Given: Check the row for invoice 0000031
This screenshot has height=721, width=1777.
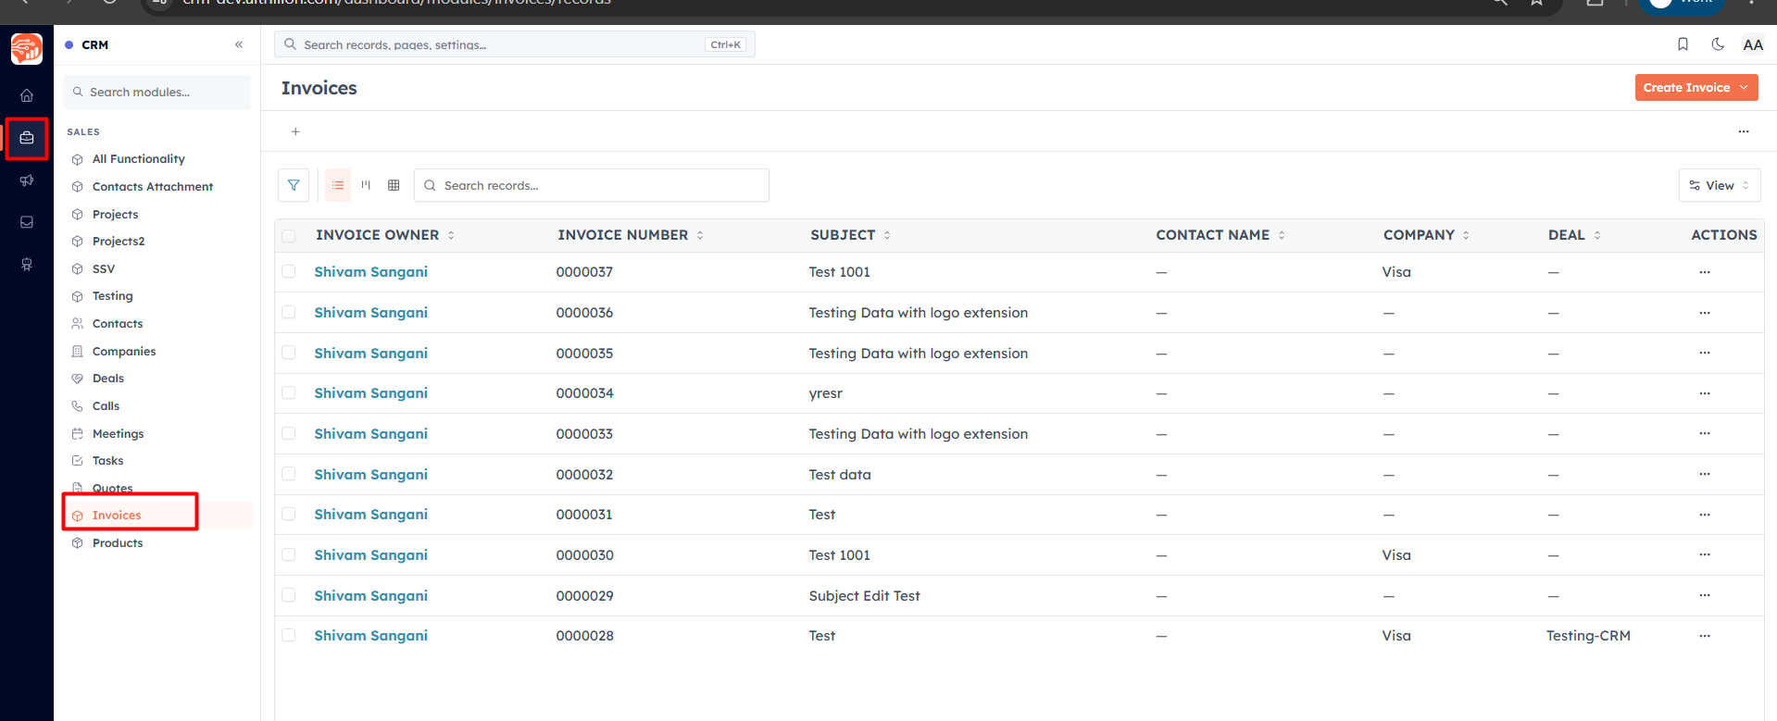Looking at the screenshot, I should coord(289,514).
